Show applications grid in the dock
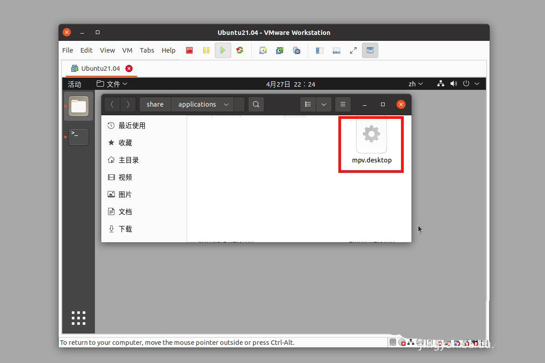 coord(78,318)
